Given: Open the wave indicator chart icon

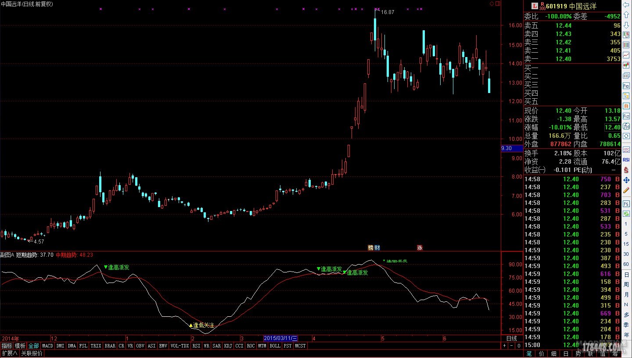Looking at the screenshot, I should [x=626, y=149].
